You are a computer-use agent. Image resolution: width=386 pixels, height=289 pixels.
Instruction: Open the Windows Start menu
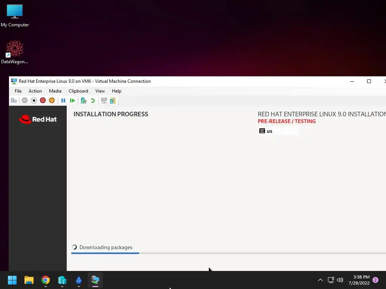pyautogui.click(x=12, y=280)
